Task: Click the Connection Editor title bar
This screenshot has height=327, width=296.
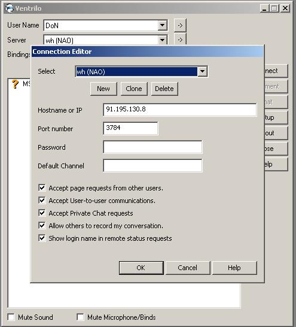Action: (148, 52)
